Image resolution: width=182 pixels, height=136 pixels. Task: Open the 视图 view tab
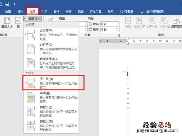pos(80,11)
